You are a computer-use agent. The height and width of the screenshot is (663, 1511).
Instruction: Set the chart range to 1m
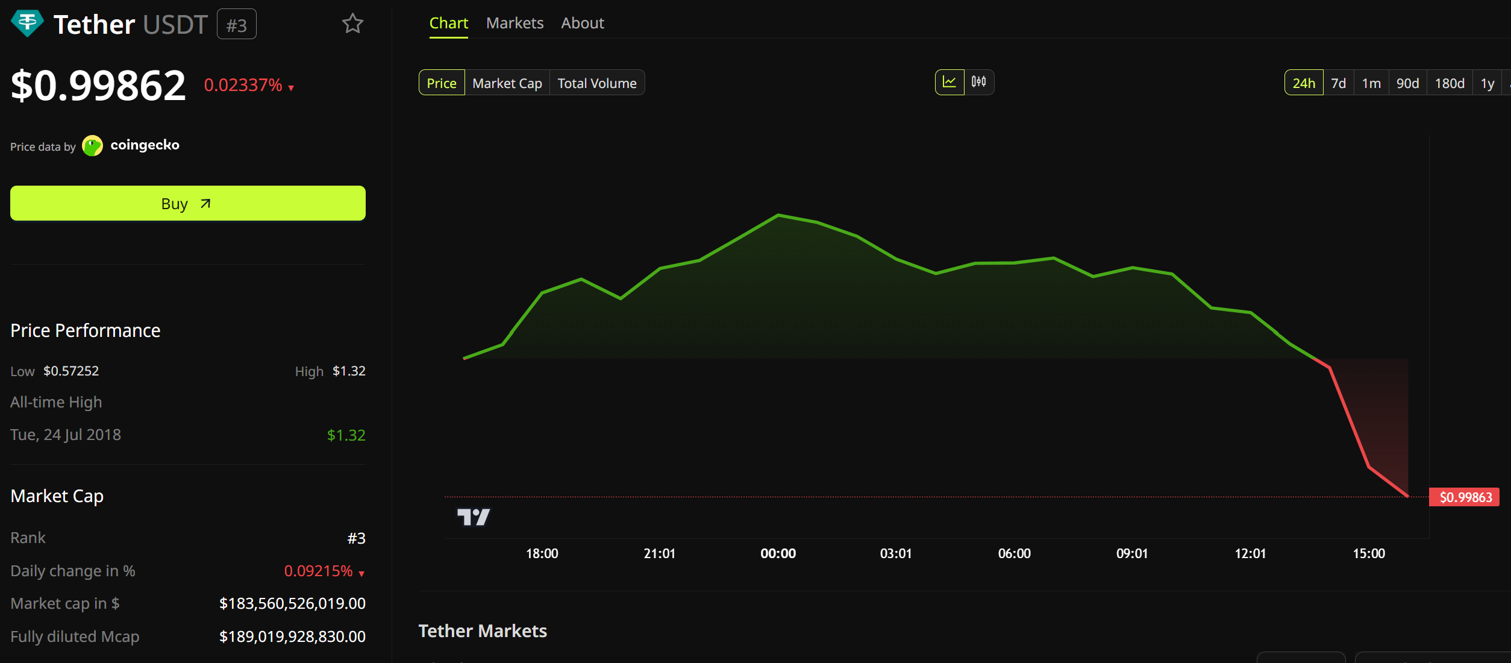pos(1371,83)
